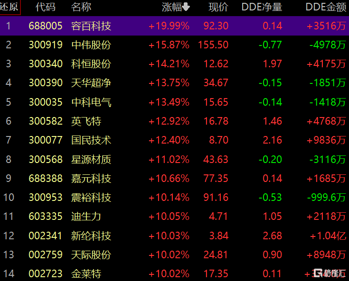Click the +12.40% gain value
The height and width of the screenshot is (281, 349).
coord(169,140)
